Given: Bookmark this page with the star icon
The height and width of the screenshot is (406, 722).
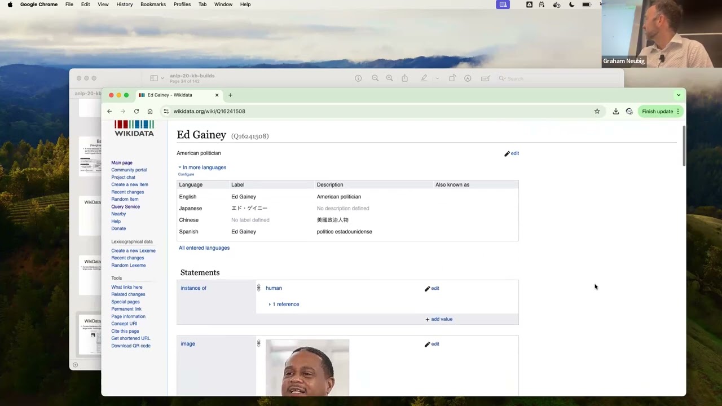Looking at the screenshot, I should point(597,111).
